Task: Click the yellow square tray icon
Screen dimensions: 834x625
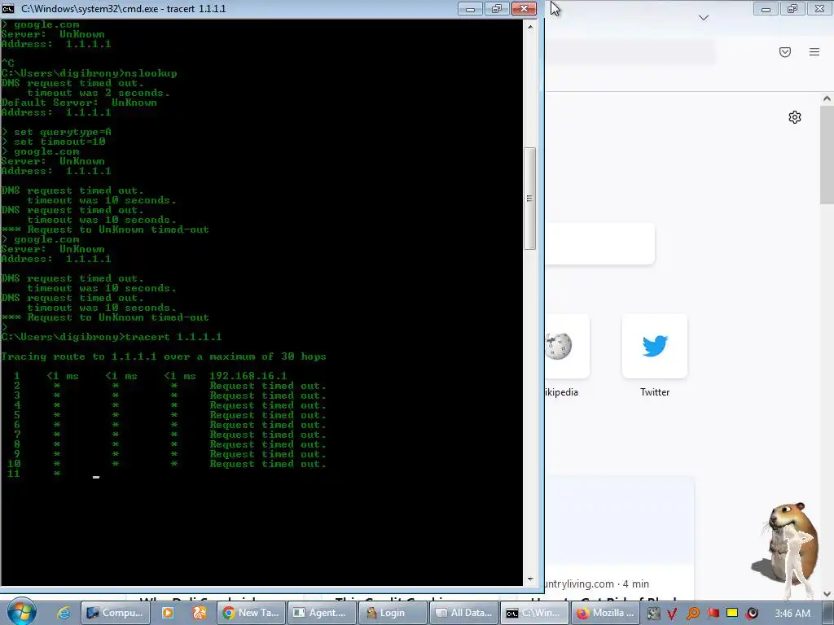Action: [732, 614]
